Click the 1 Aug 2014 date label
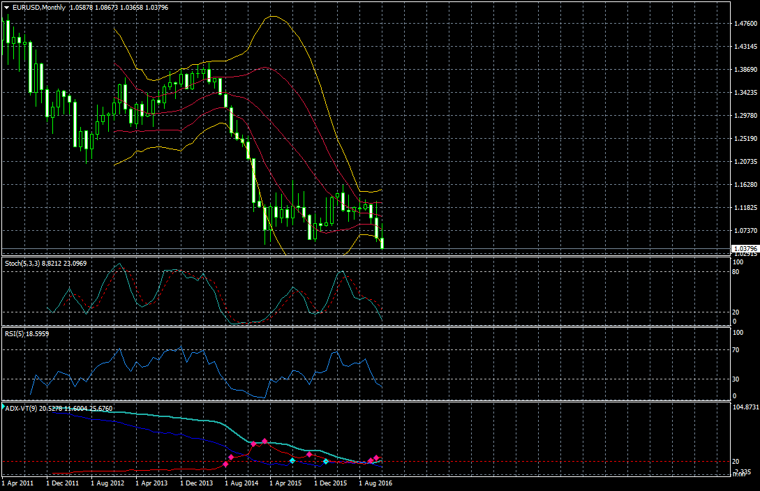Viewport: 760px width, 491px height. click(x=241, y=482)
